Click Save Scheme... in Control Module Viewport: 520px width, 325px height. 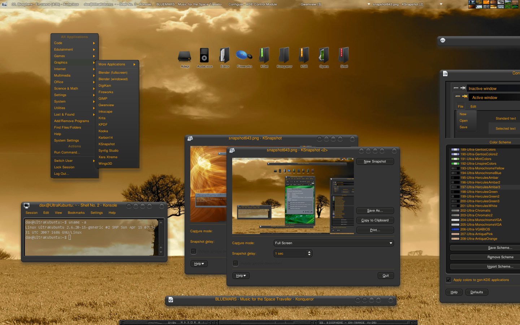(x=485, y=248)
